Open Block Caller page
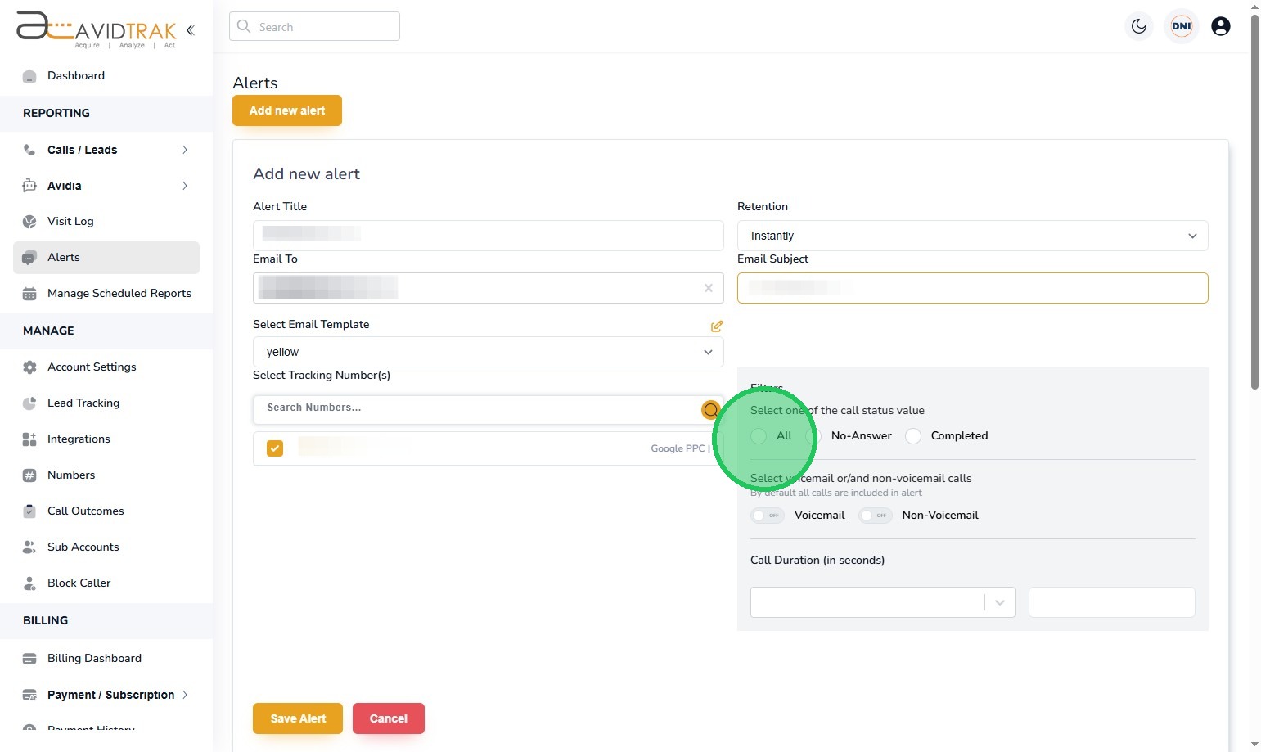Viewport: 1261px width, 752px height. 79,583
